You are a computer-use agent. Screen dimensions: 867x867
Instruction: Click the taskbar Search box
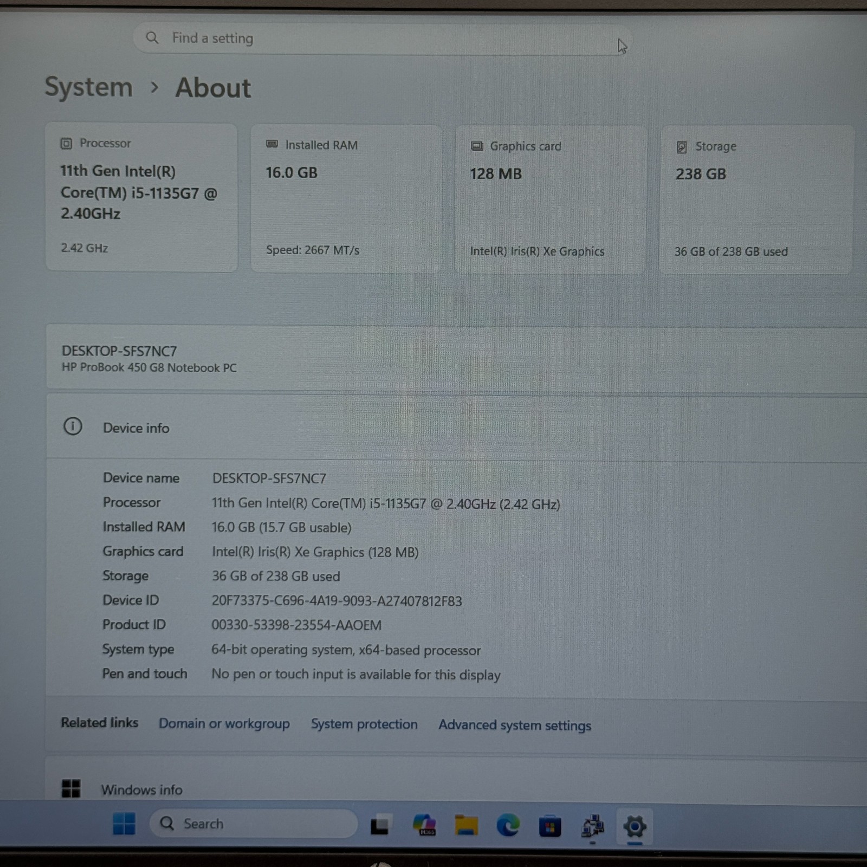click(254, 824)
